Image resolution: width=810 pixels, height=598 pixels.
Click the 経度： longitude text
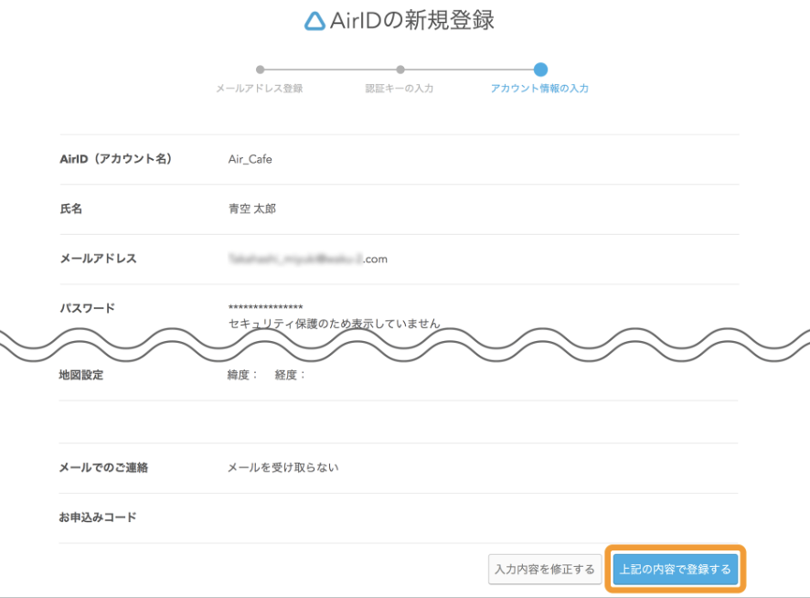pyautogui.click(x=291, y=375)
